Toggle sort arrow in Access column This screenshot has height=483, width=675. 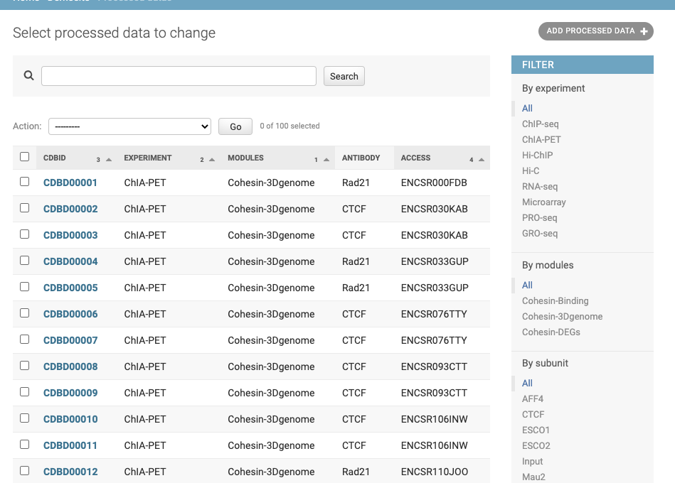482,160
